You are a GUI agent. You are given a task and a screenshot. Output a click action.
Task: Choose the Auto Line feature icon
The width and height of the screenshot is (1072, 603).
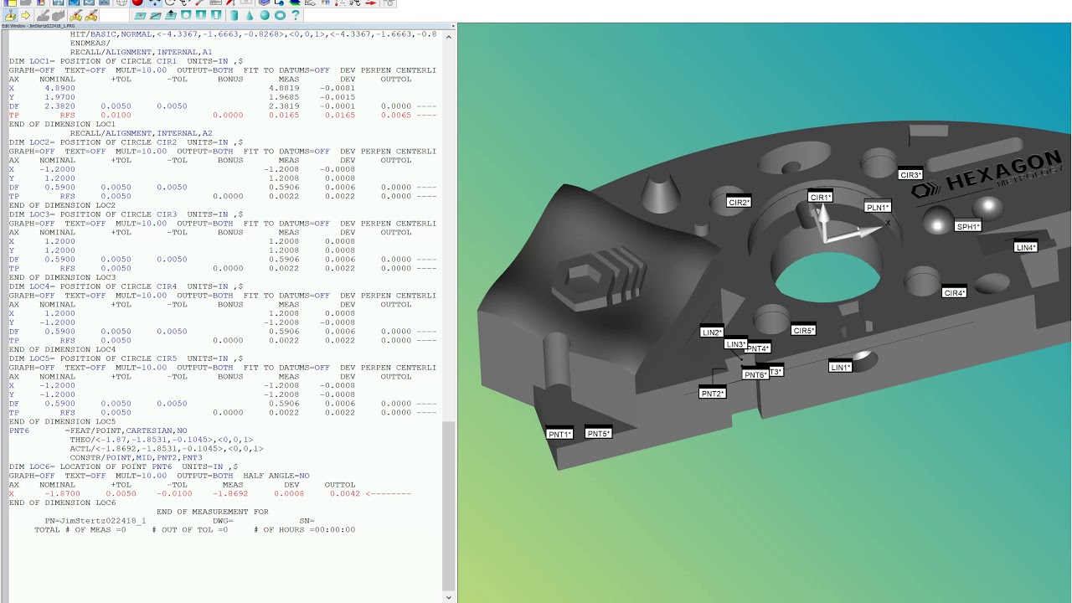(156, 15)
